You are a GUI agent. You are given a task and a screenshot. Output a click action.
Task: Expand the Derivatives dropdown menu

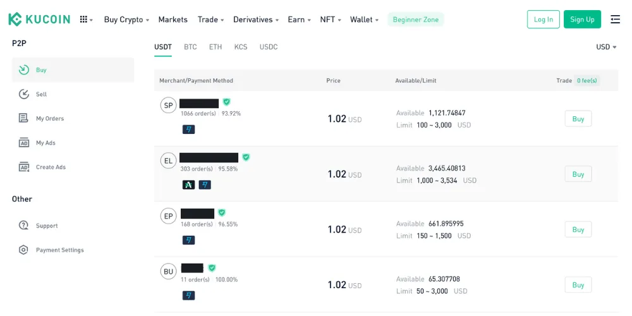(256, 20)
